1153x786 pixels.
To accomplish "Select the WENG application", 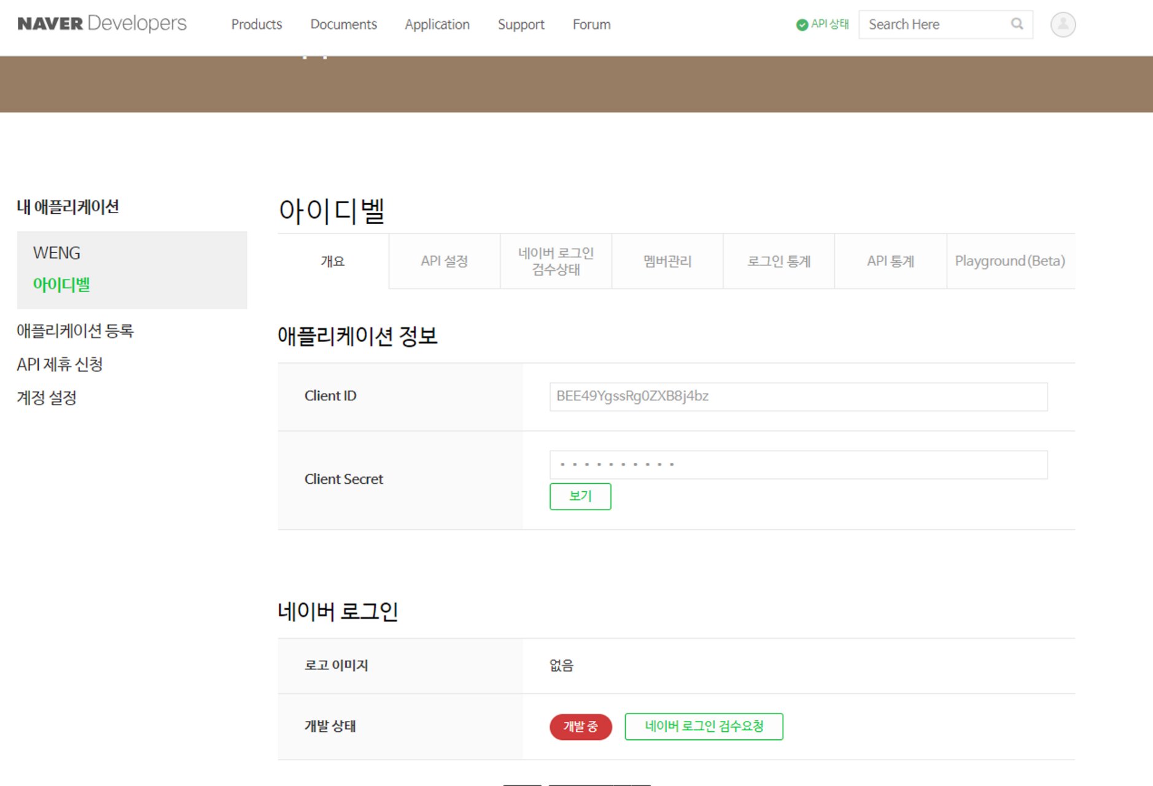I will click(x=56, y=253).
